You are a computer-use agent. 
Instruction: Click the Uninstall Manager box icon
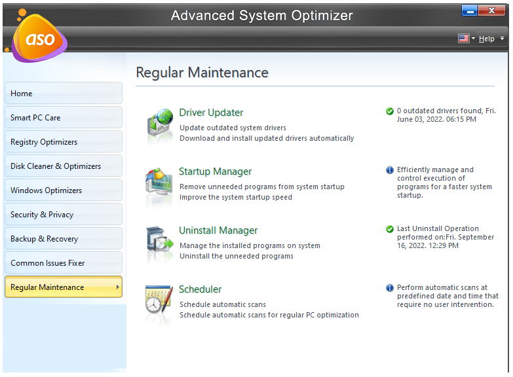[x=160, y=240]
